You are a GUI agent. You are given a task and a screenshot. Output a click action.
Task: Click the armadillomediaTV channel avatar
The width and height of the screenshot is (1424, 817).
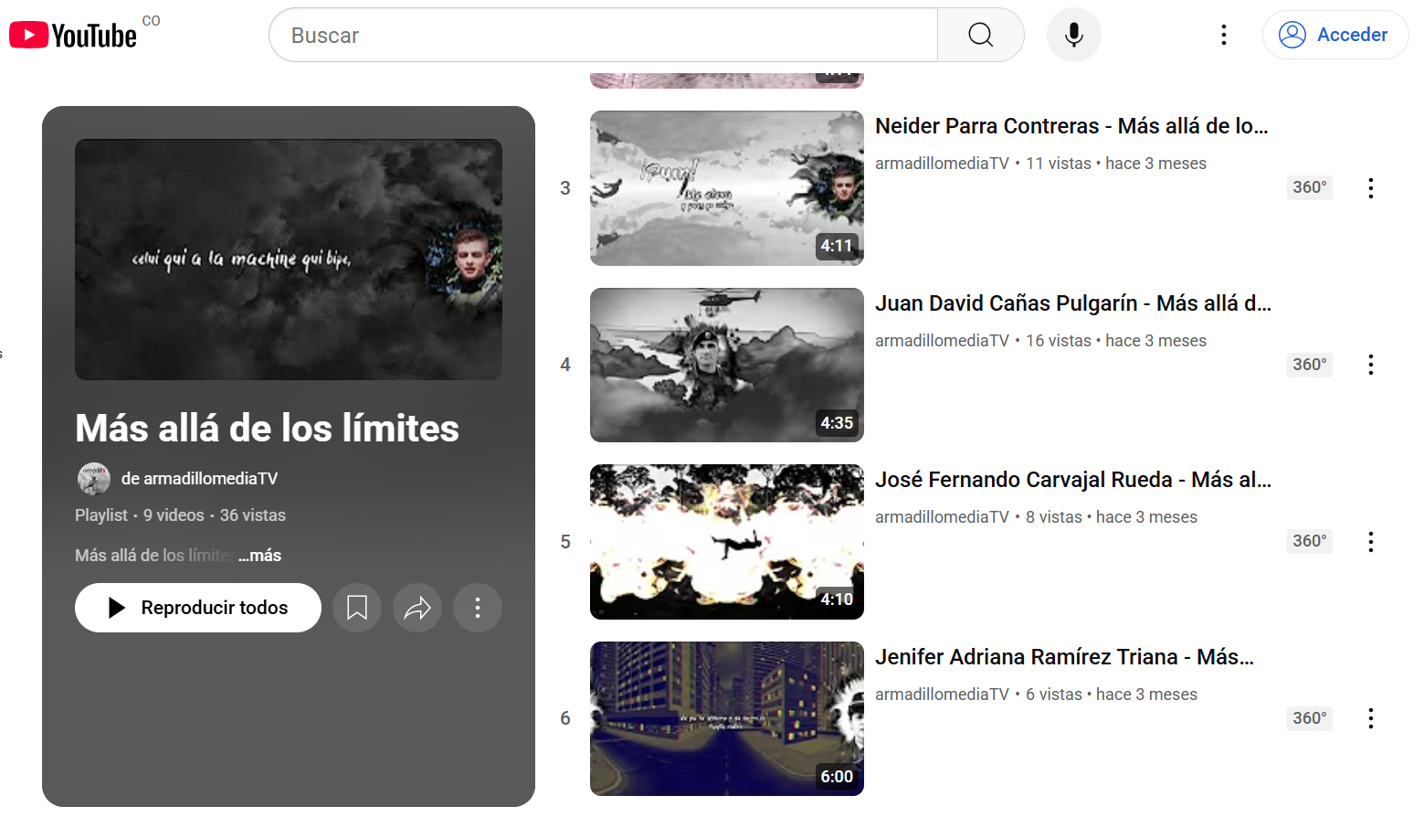click(x=94, y=479)
